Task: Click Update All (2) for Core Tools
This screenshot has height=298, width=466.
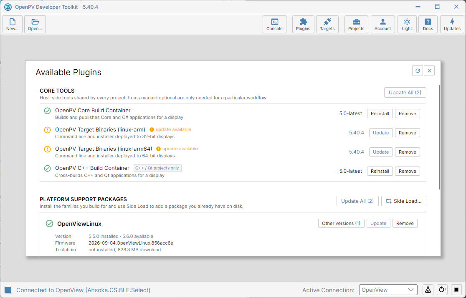Action: pos(405,92)
